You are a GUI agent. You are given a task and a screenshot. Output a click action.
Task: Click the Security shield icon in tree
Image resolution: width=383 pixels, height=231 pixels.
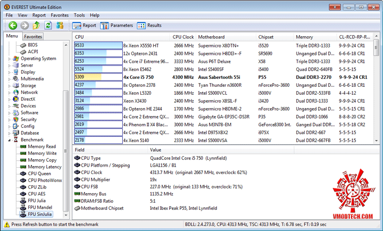tap(16, 120)
